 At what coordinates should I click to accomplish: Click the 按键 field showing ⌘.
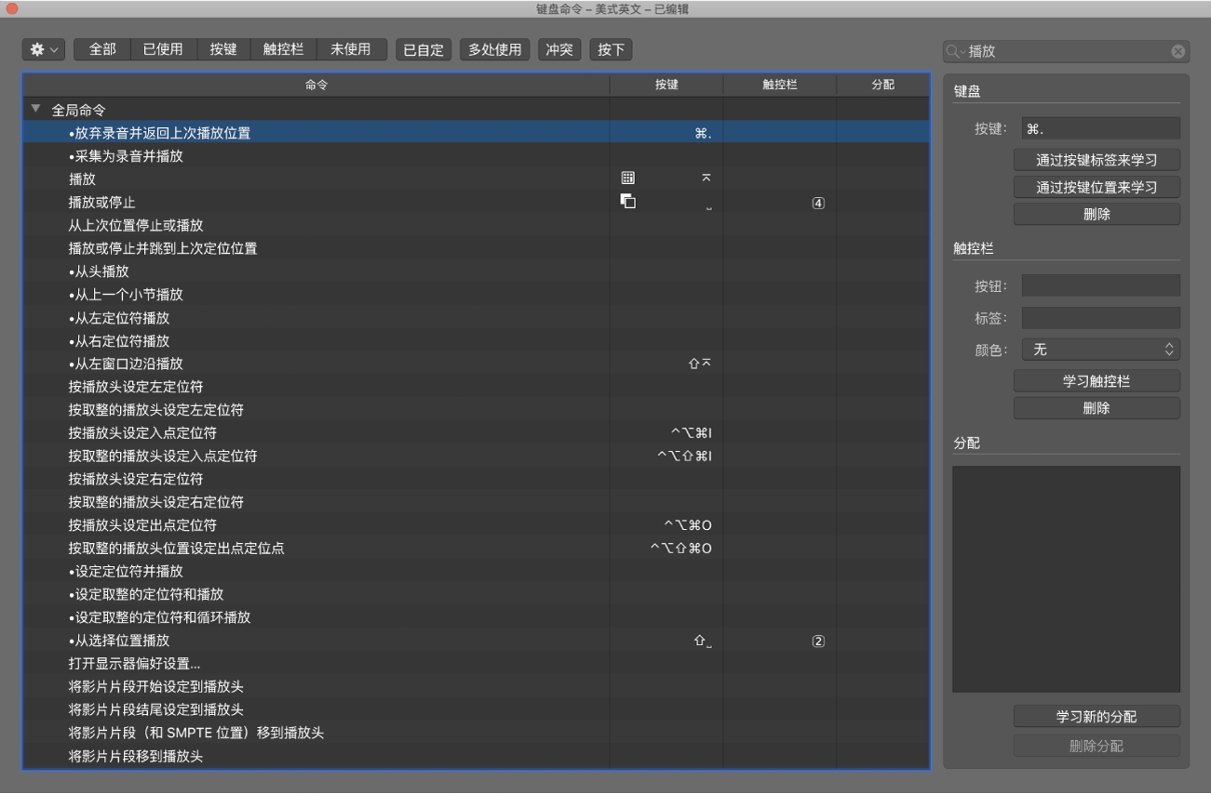click(x=1101, y=129)
